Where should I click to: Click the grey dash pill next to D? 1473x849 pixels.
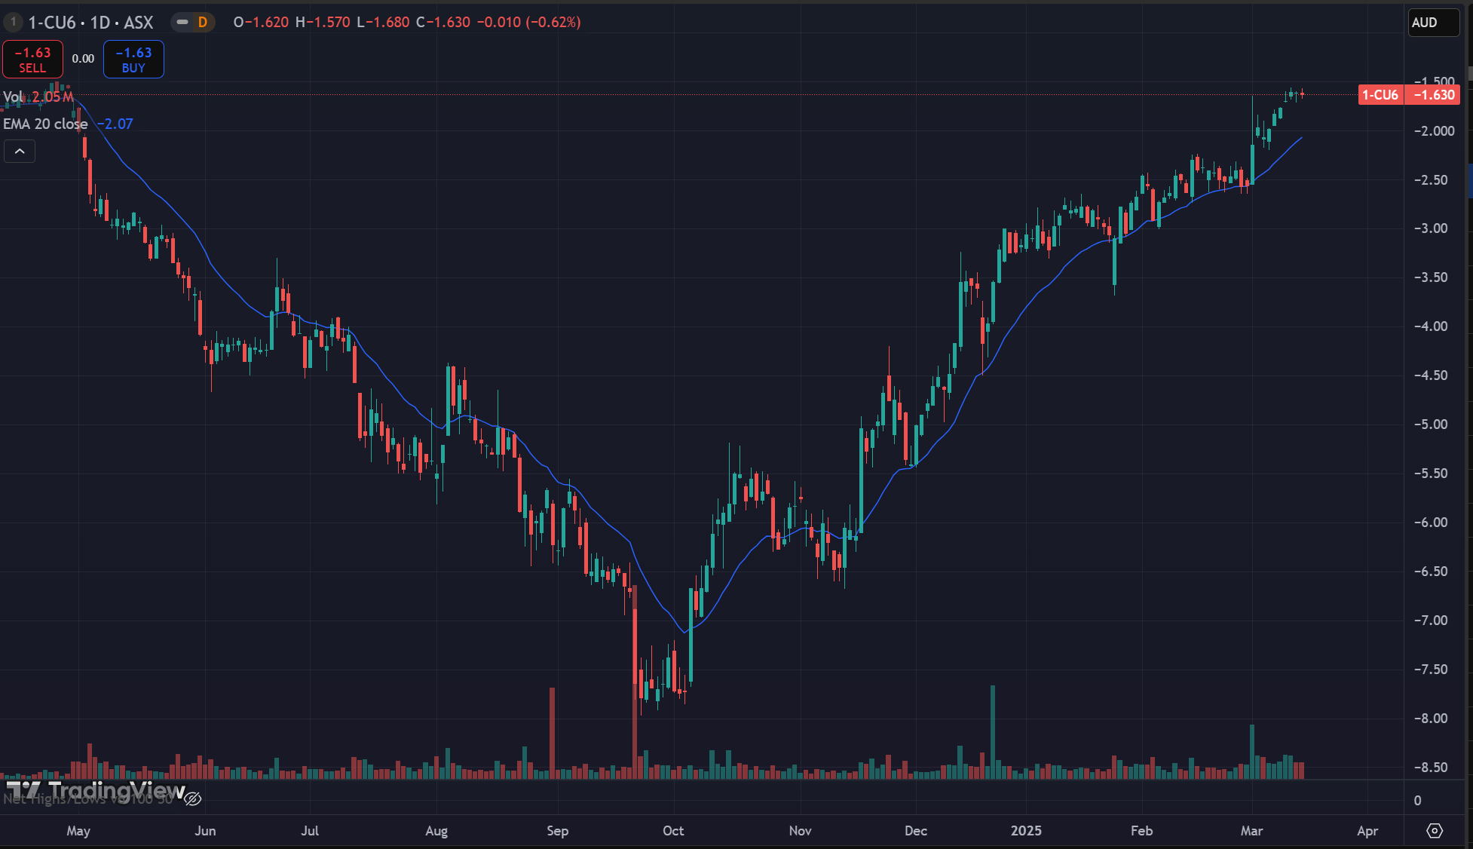(182, 23)
